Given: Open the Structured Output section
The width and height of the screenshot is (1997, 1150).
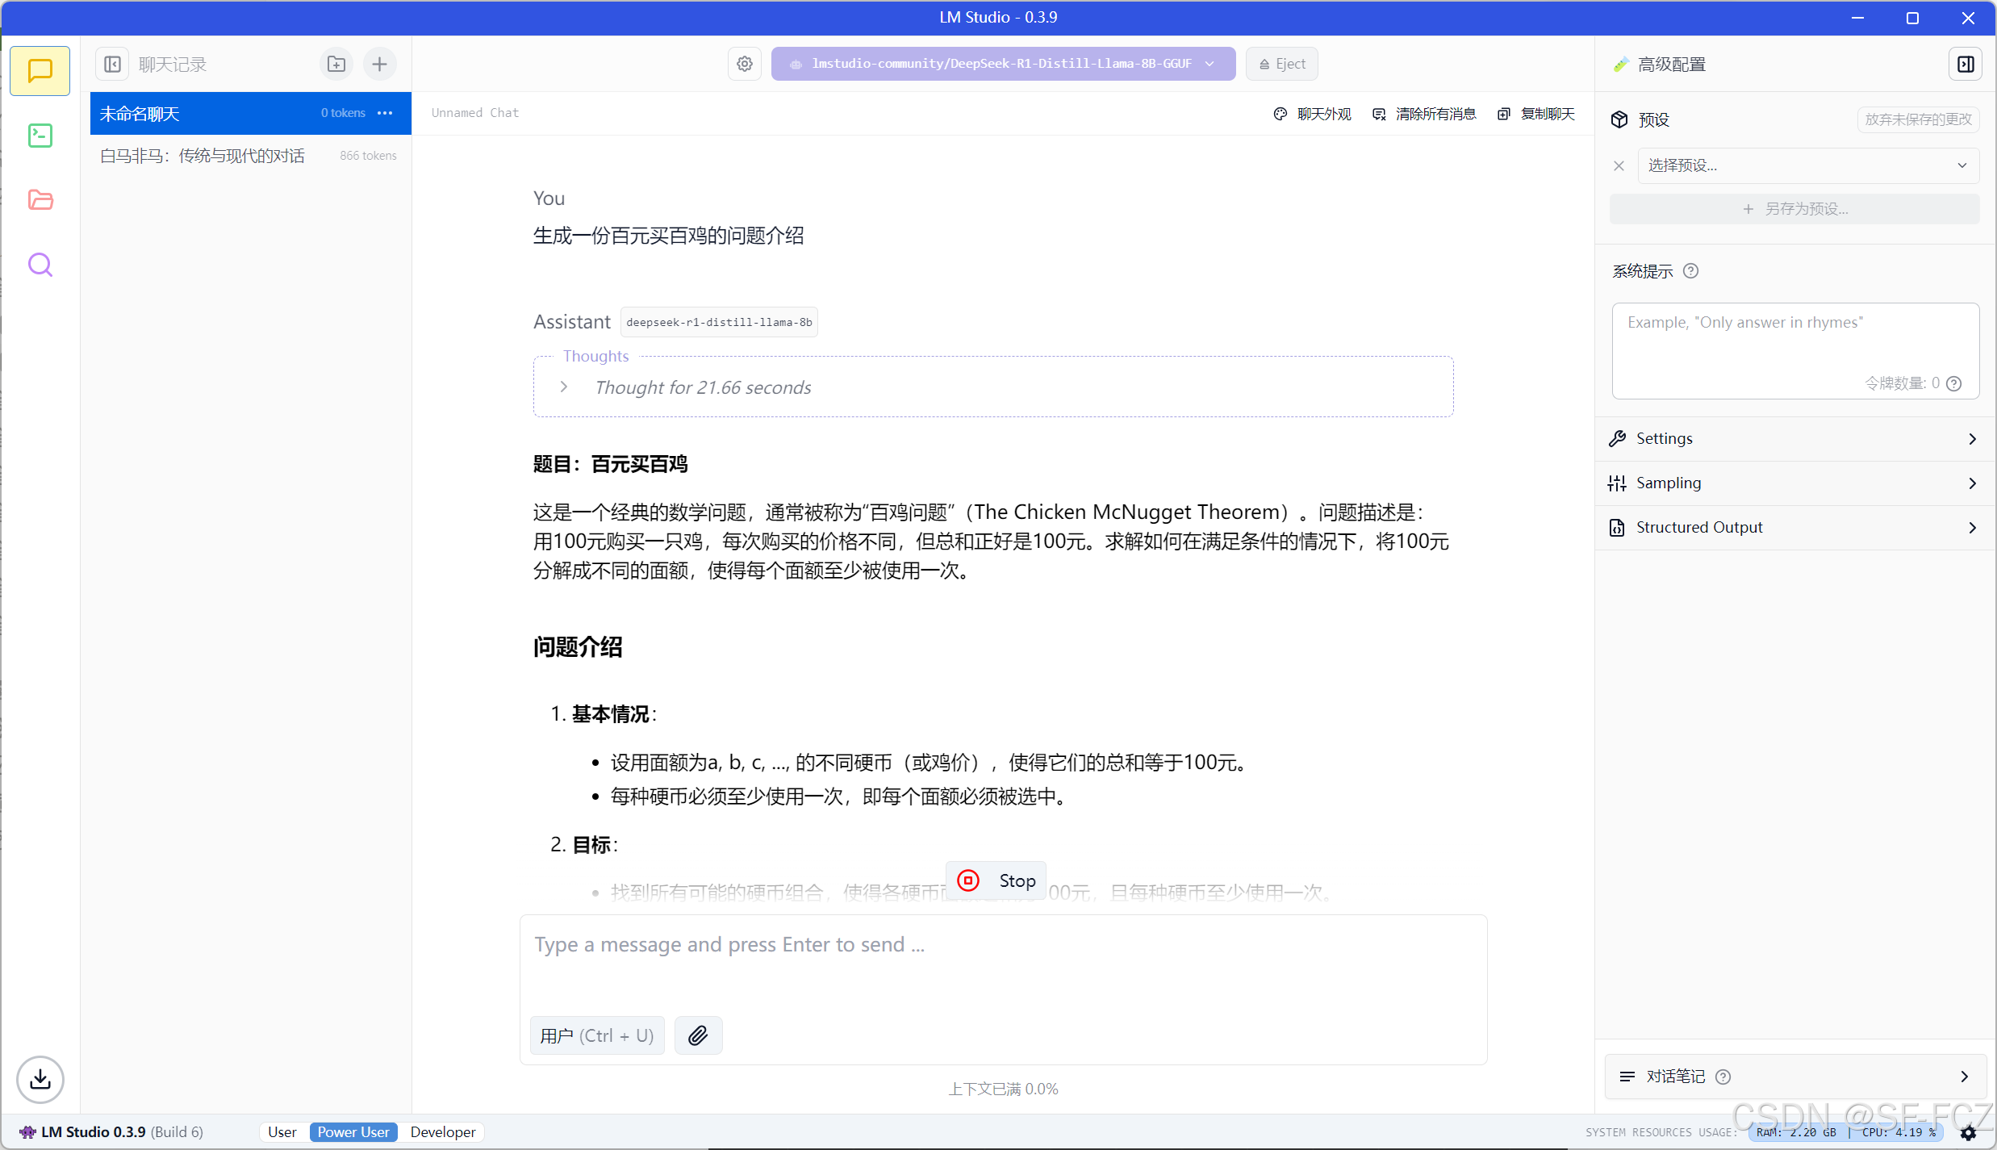Looking at the screenshot, I should [1794, 528].
